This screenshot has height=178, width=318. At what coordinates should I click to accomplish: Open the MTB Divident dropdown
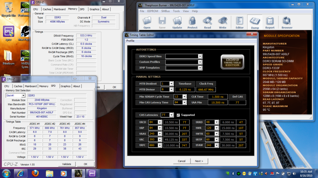tap(171, 84)
